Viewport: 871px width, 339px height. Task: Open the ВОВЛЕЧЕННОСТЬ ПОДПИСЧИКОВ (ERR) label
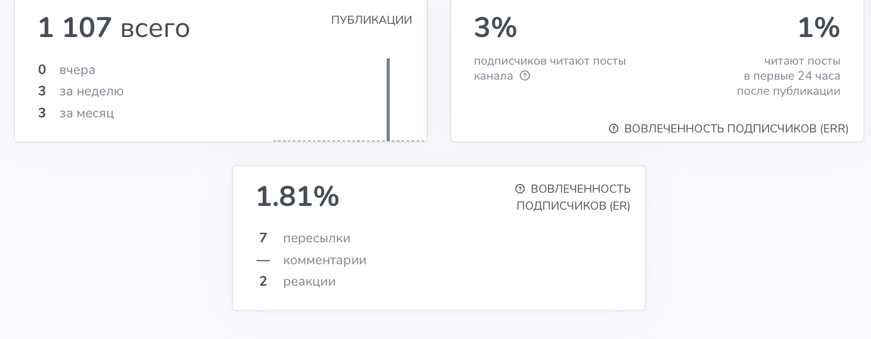click(x=736, y=129)
